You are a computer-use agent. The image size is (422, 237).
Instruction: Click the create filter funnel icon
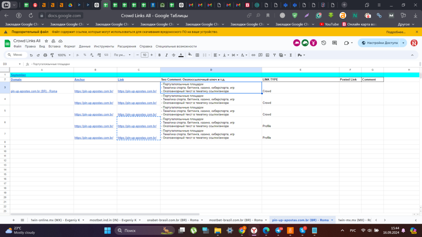274,55
